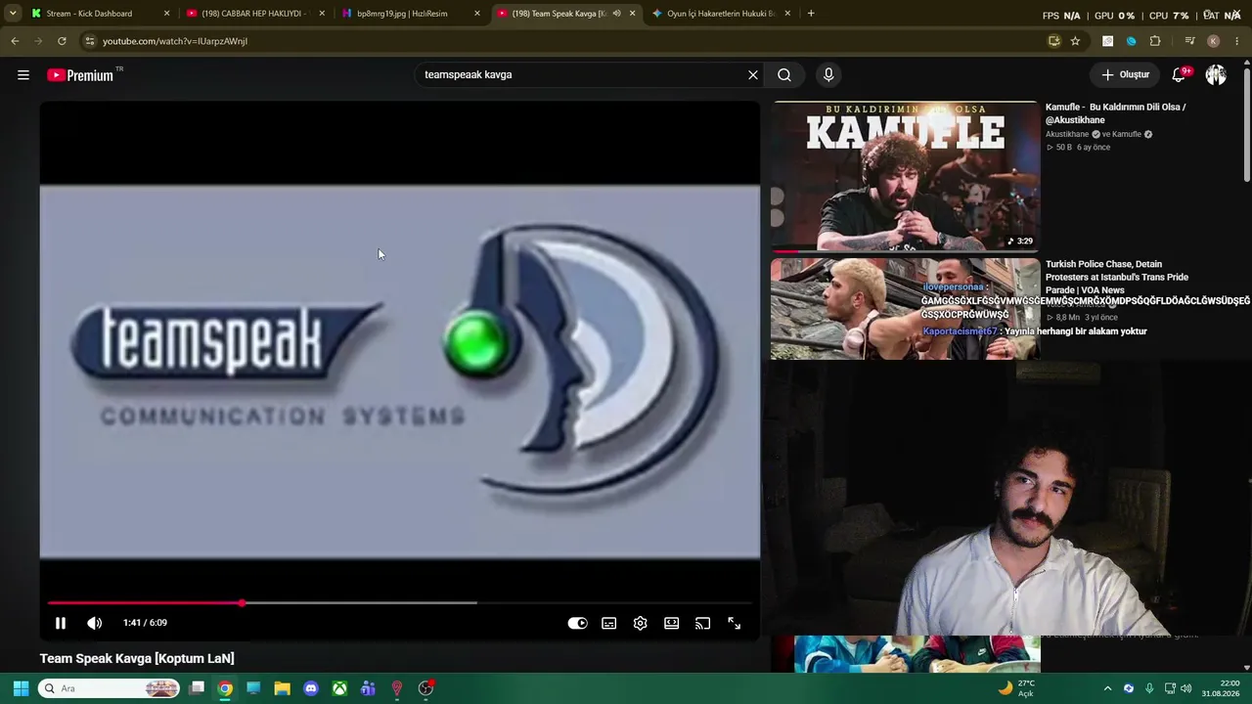Open the Turkish Police Chase video thumbnail
Viewport: 1252px width, 704px height.
[x=905, y=309]
